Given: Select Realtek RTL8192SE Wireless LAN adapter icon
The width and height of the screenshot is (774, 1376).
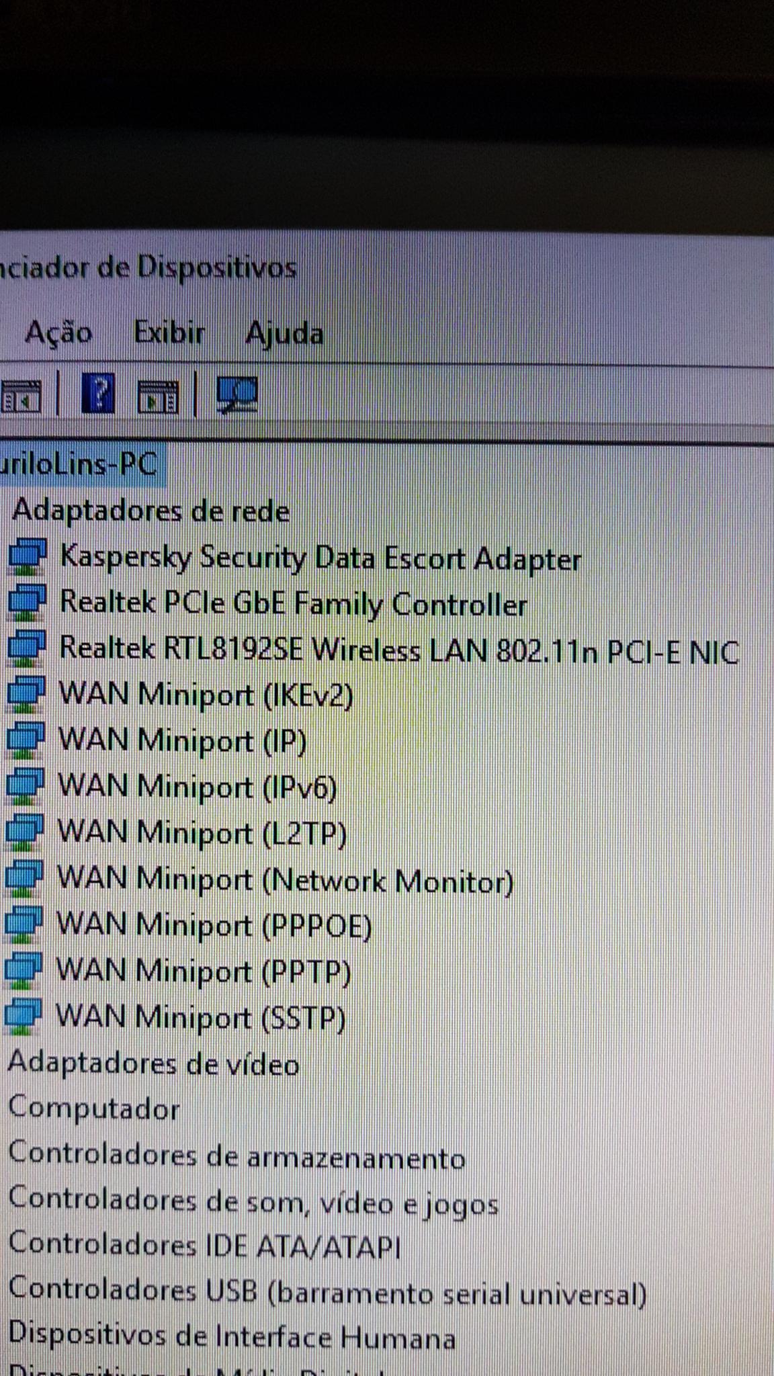Looking at the screenshot, I should click(26, 648).
